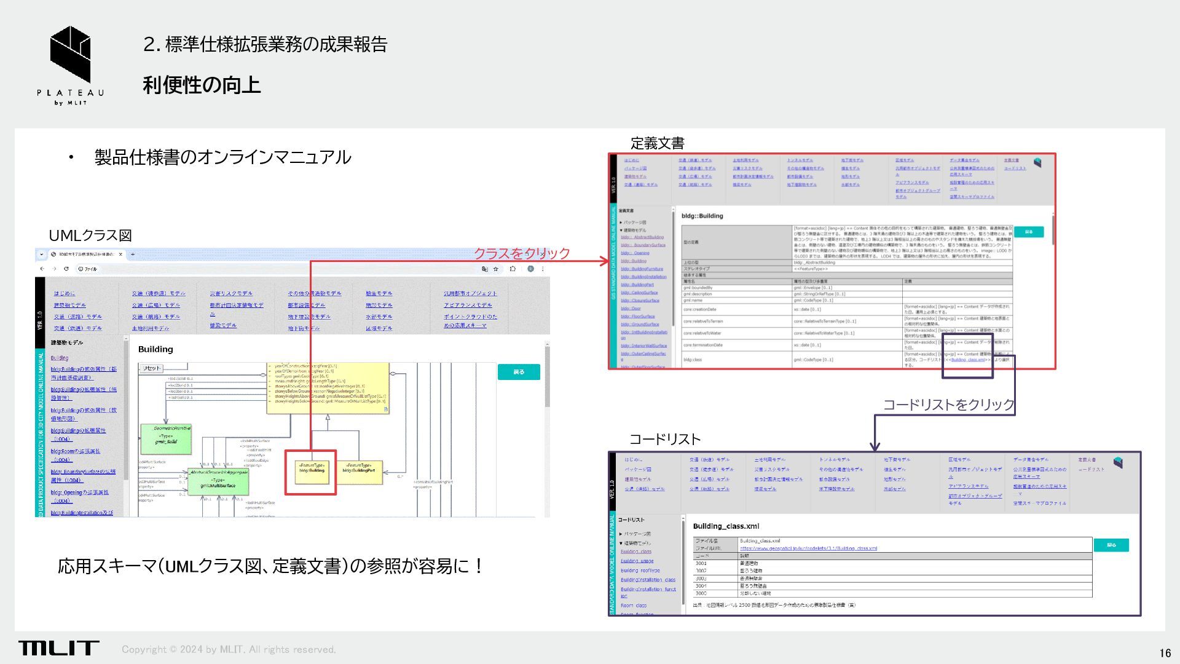Open the geospatial.jp Building_class.xml URL link
This screenshot has width=1180, height=664.
point(808,548)
